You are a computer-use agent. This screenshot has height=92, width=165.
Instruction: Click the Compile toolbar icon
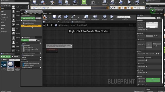(45, 17)
